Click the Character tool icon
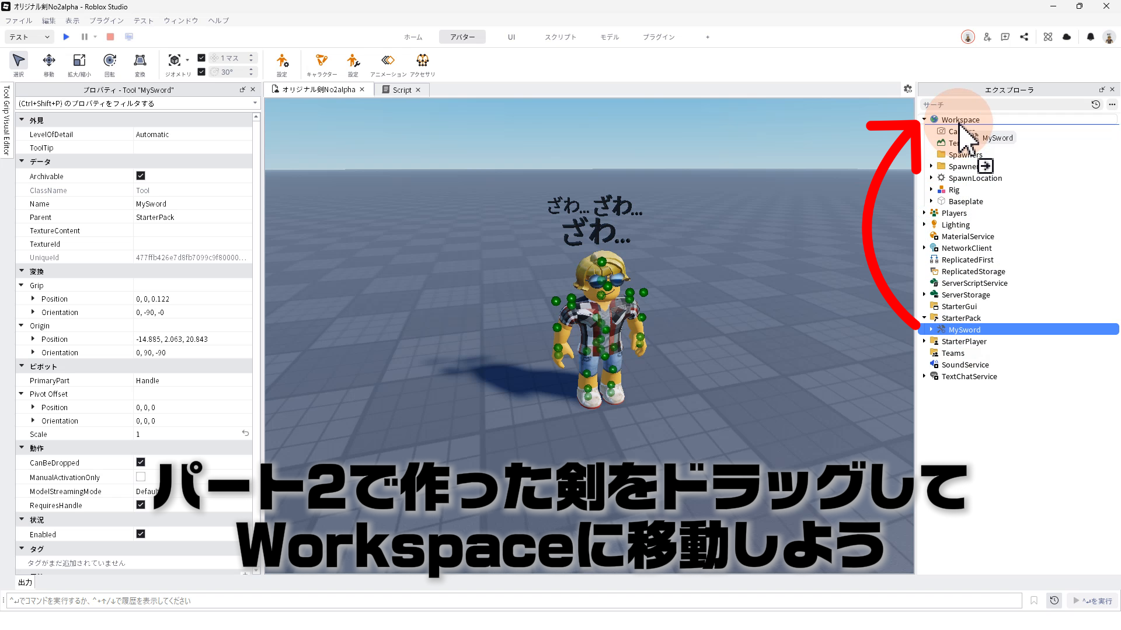This screenshot has width=1121, height=630. pos(321,61)
